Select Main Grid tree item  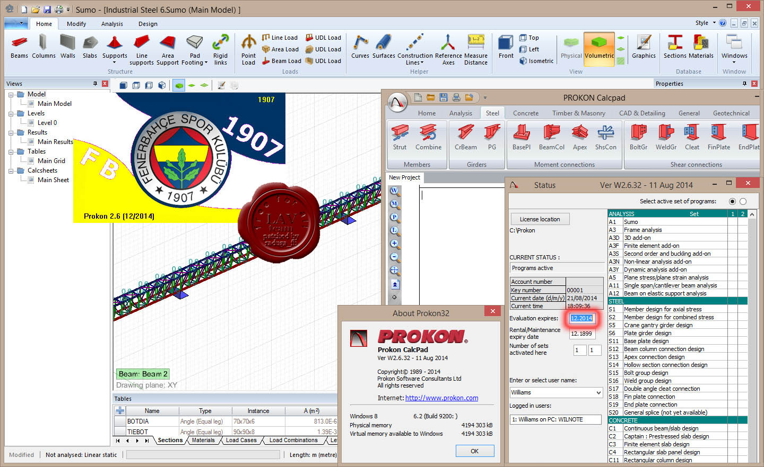click(51, 161)
